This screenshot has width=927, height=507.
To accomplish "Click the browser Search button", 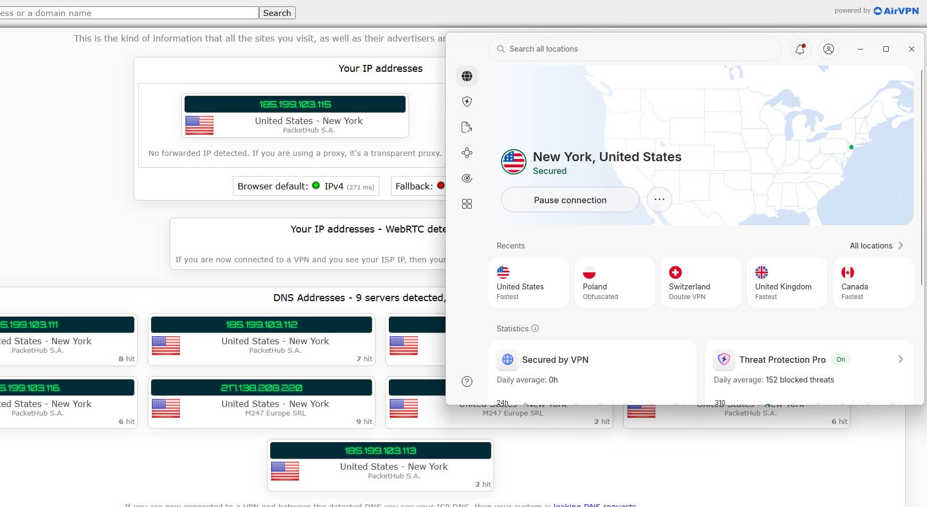I will (x=277, y=13).
